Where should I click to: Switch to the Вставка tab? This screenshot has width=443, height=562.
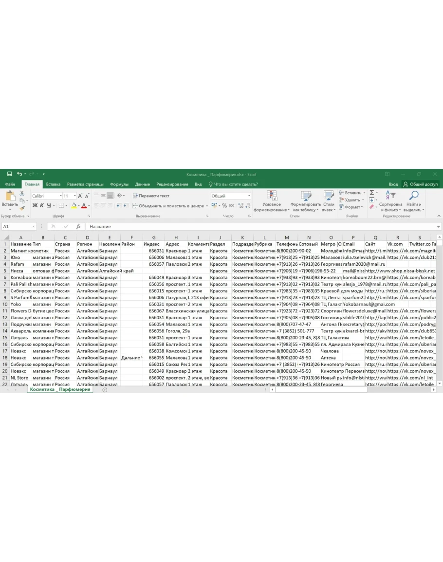tap(53, 184)
